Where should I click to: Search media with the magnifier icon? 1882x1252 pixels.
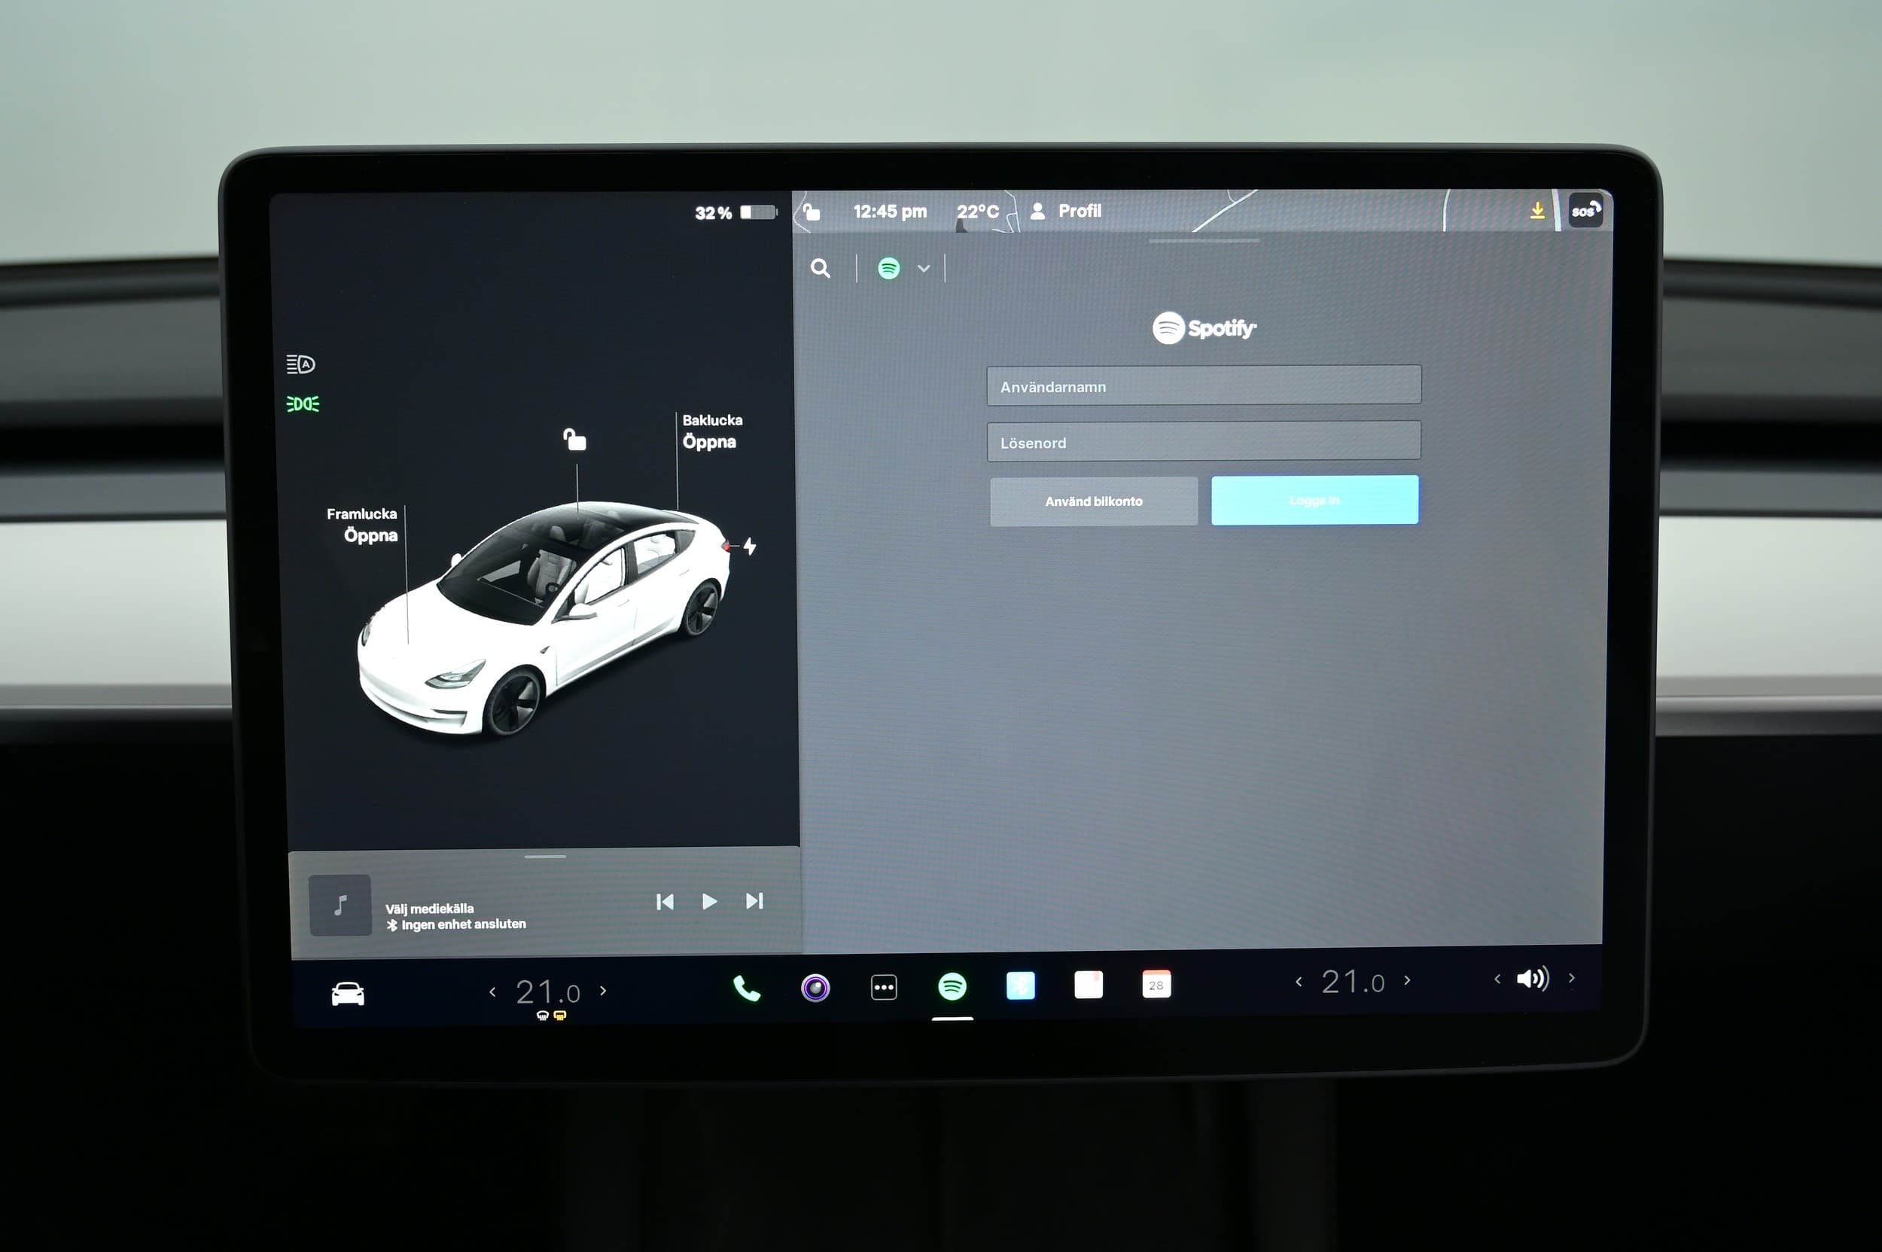point(820,268)
